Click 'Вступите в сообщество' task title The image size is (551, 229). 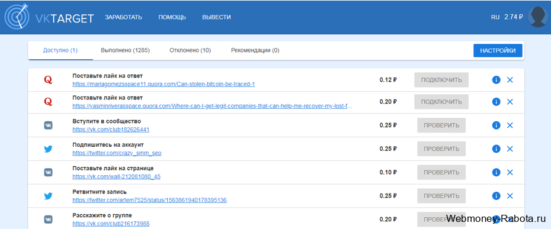coord(107,121)
